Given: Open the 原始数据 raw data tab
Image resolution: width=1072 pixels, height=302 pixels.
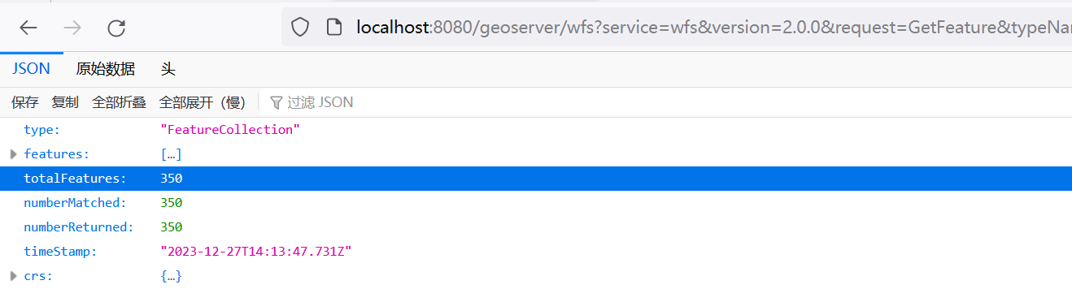Looking at the screenshot, I should pos(105,69).
